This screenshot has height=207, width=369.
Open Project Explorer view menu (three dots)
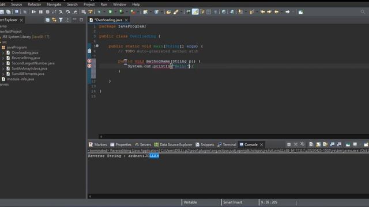(x=68, y=20)
